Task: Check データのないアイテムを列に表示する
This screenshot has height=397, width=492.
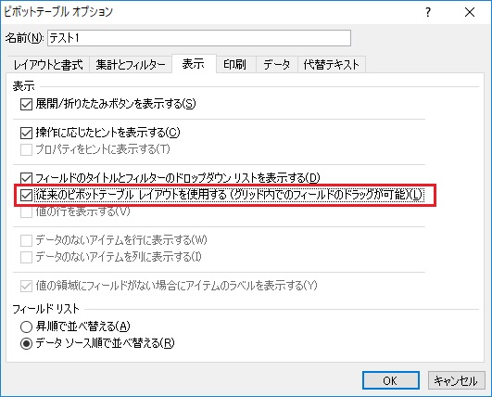Action: coord(26,258)
